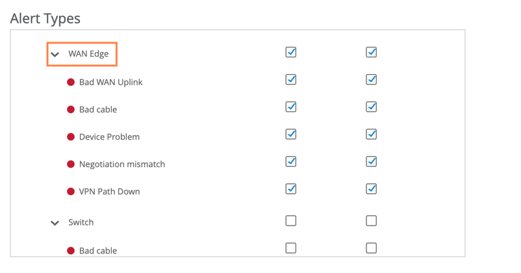Select the Device Problem alert label
The height and width of the screenshot is (273, 521).
[109, 137]
